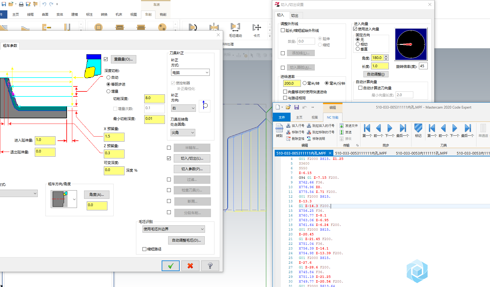Open the 主页 ribbon tab in Mastercam
Viewport: 490px width, 287px height.
pyautogui.click(x=16, y=14)
